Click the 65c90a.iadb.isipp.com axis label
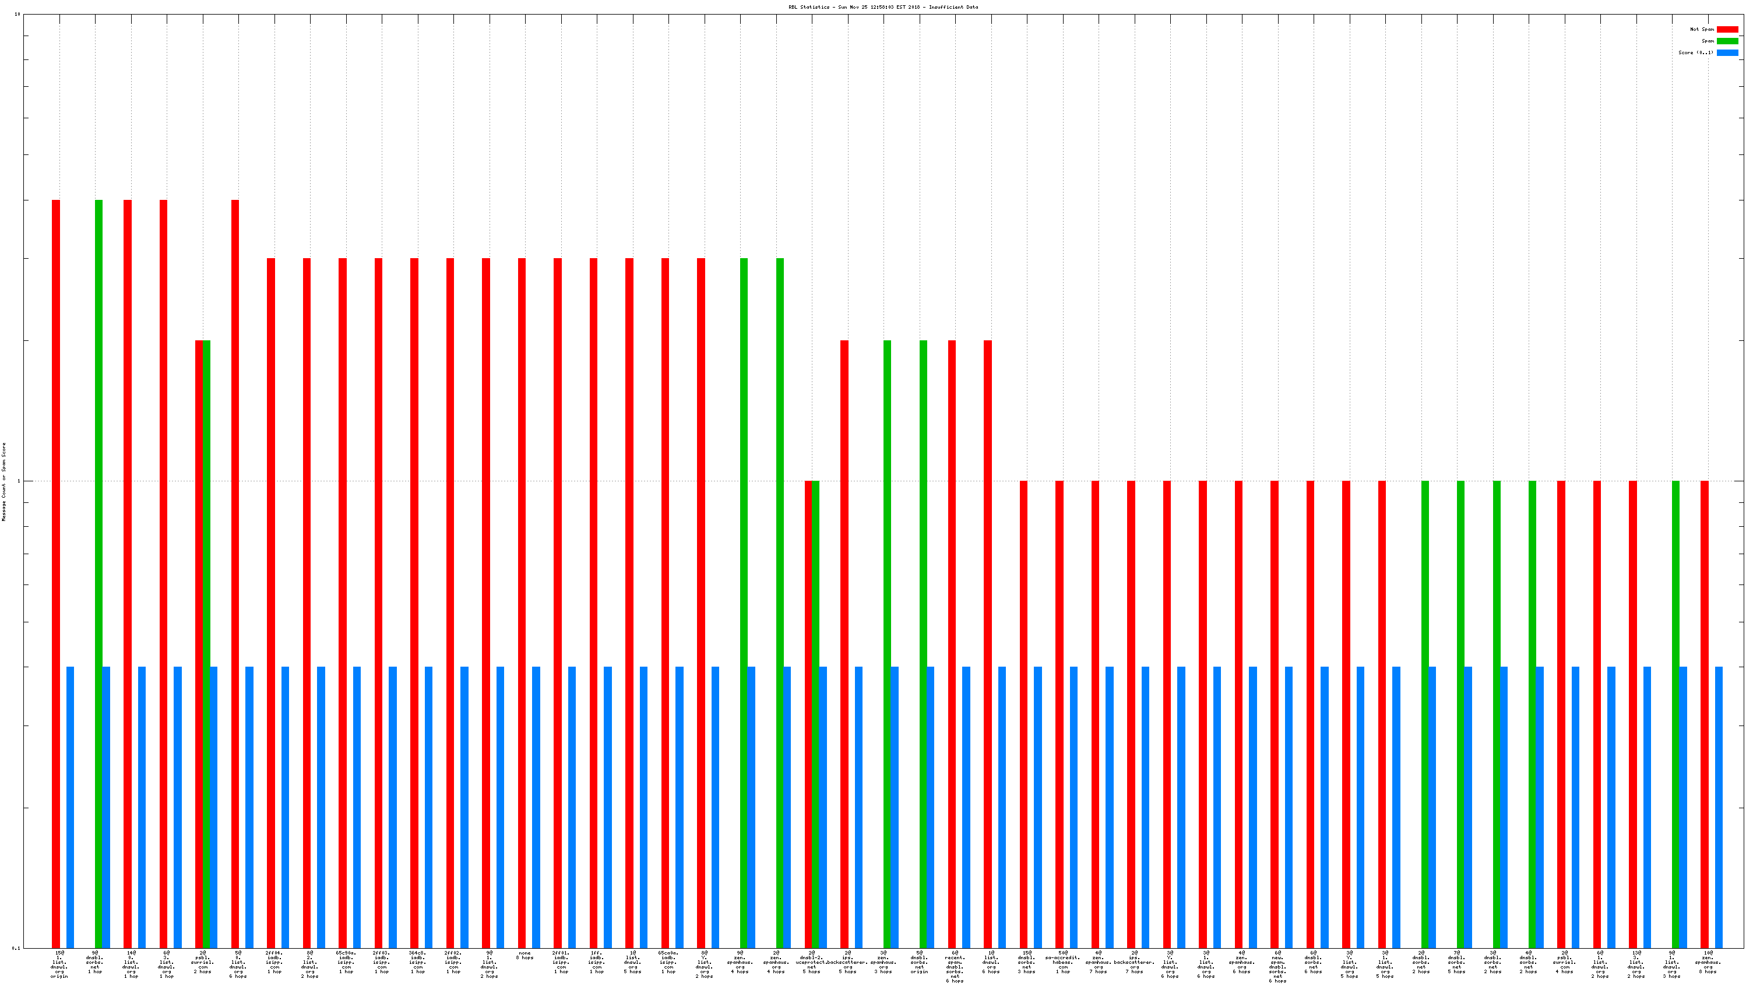 pos(346,962)
